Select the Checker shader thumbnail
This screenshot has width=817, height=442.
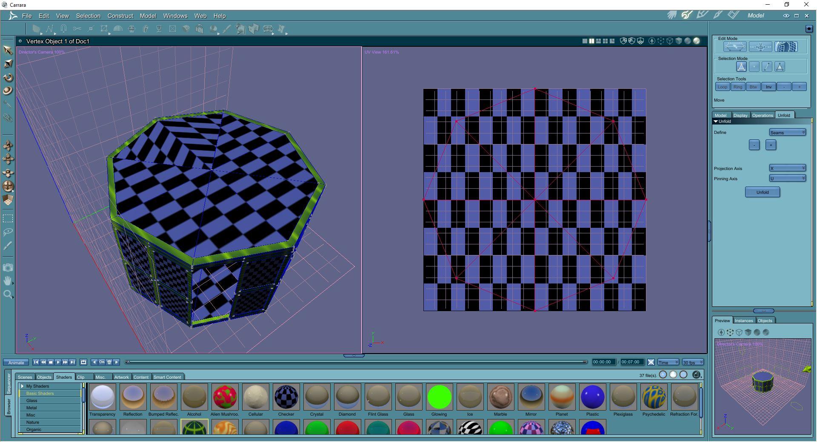286,397
